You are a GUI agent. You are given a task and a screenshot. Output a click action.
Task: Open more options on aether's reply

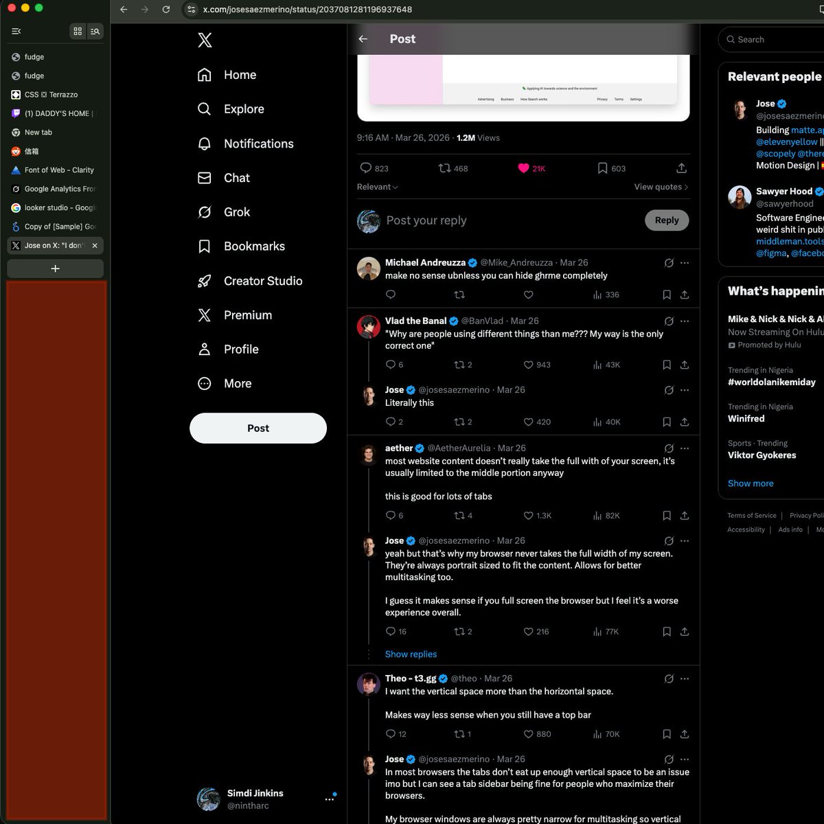pos(685,448)
